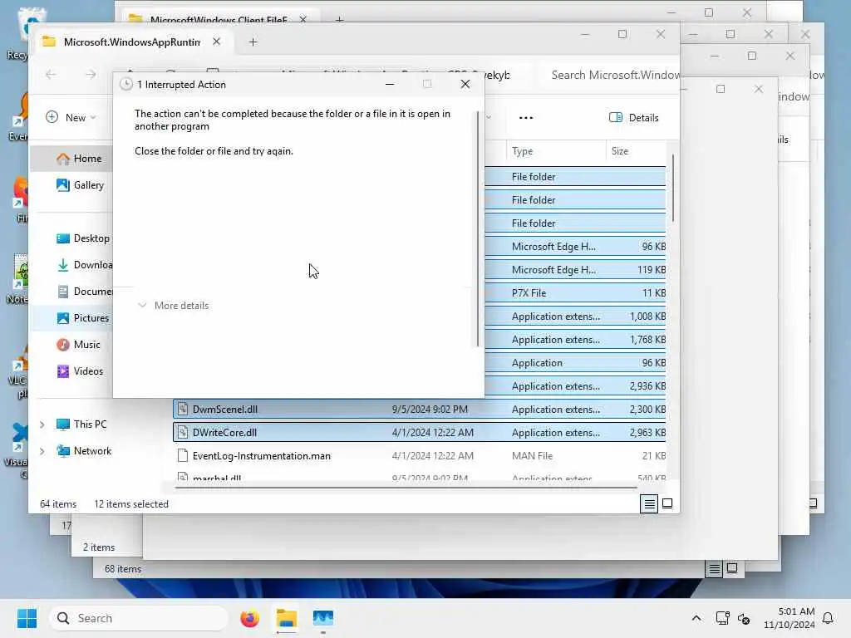Image resolution: width=851 pixels, height=638 pixels.
Task: Toggle the Details pane
Action: click(633, 118)
